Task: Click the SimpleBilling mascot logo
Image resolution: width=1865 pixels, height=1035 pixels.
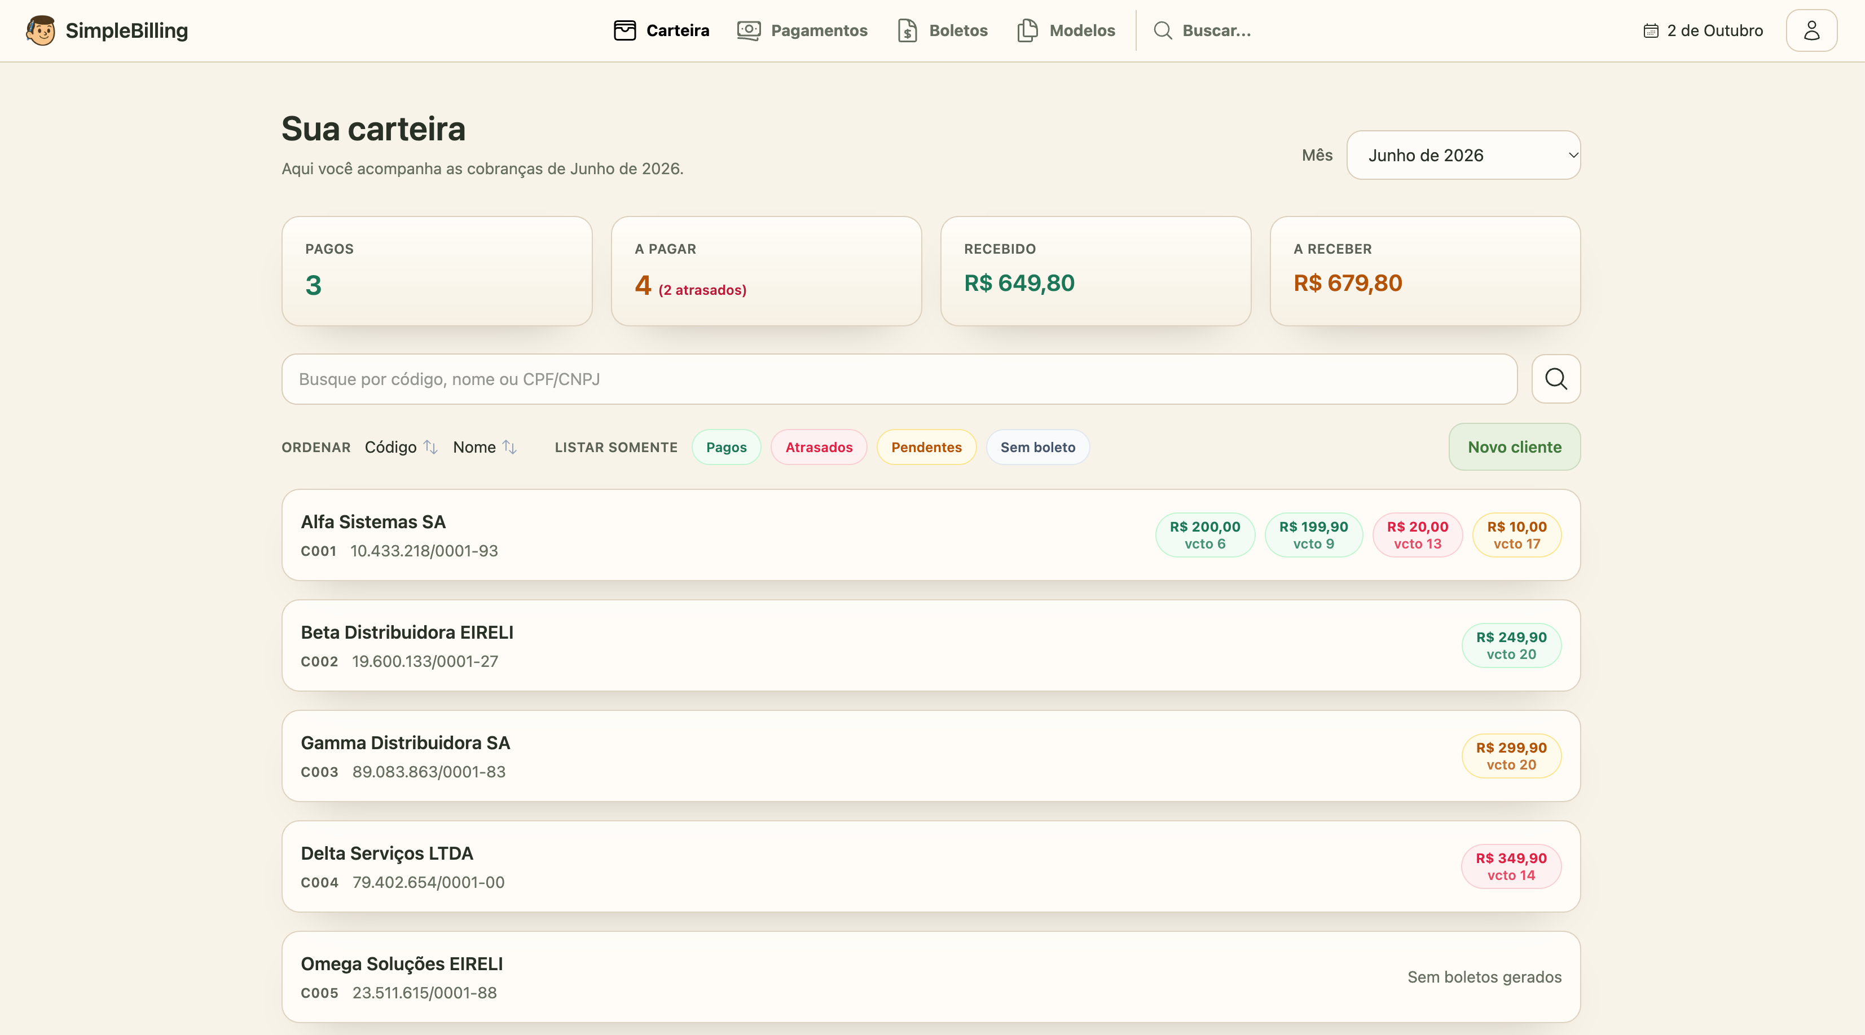Action: [x=41, y=30]
